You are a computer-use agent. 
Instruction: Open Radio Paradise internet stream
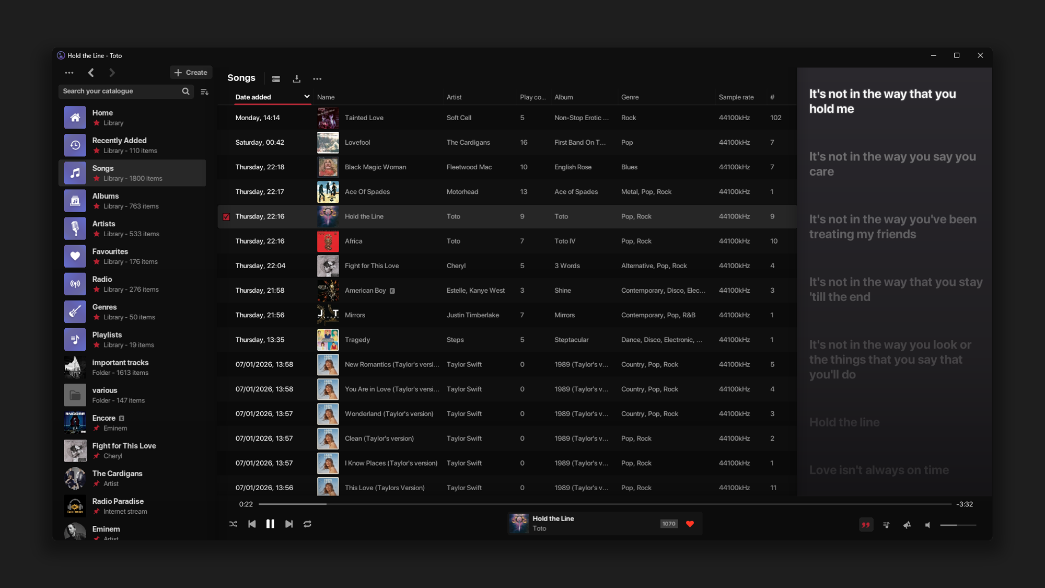coord(132,506)
